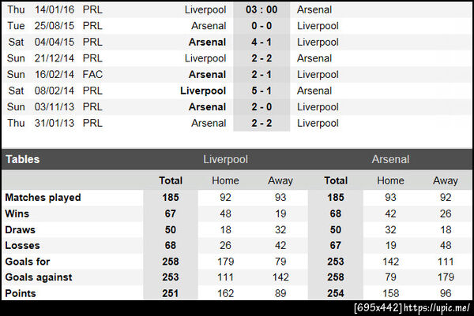Open the 4 - 1 Arsenal win score
The height and width of the screenshot is (316, 474).
(261, 42)
